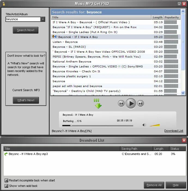Image resolution: width=188 pixels, height=191 pixels.
Task: Select 'National Anthem Beyonce' result
Action: click(x=116, y=61)
